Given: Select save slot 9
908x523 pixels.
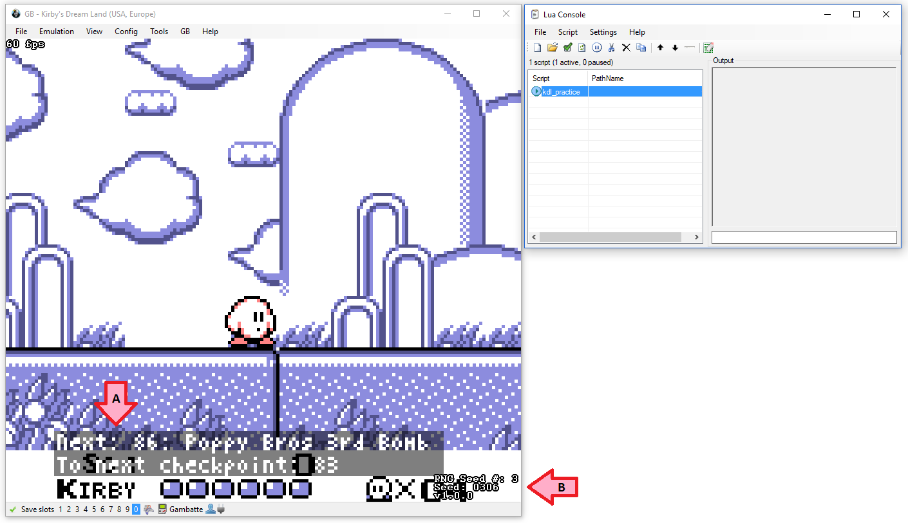Looking at the screenshot, I should (128, 509).
